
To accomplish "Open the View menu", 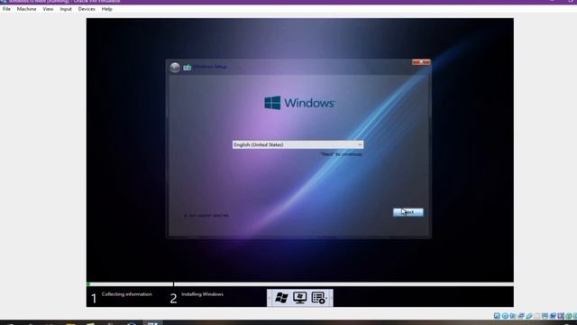I will point(48,9).
